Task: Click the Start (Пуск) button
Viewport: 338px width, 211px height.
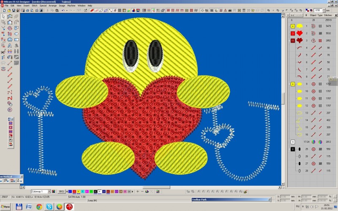Action: point(5,207)
